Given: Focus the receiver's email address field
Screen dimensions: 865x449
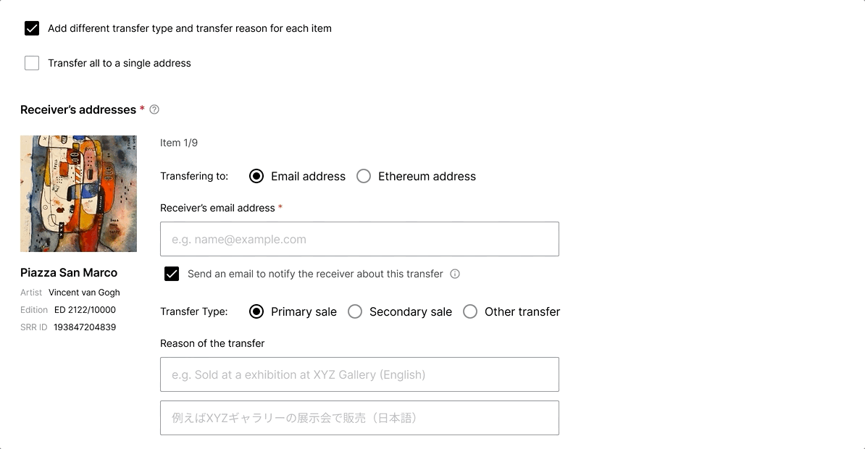Looking at the screenshot, I should (x=359, y=239).
